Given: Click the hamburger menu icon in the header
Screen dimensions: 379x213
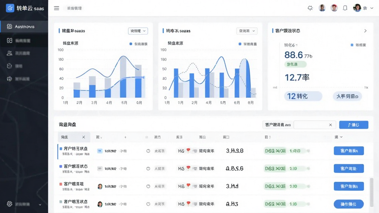Looking at the screenshot, I should click(57, 8).
